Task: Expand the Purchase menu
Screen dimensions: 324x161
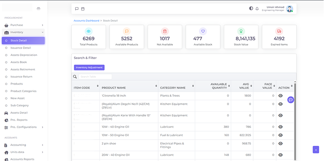Action: click(24, 25)
